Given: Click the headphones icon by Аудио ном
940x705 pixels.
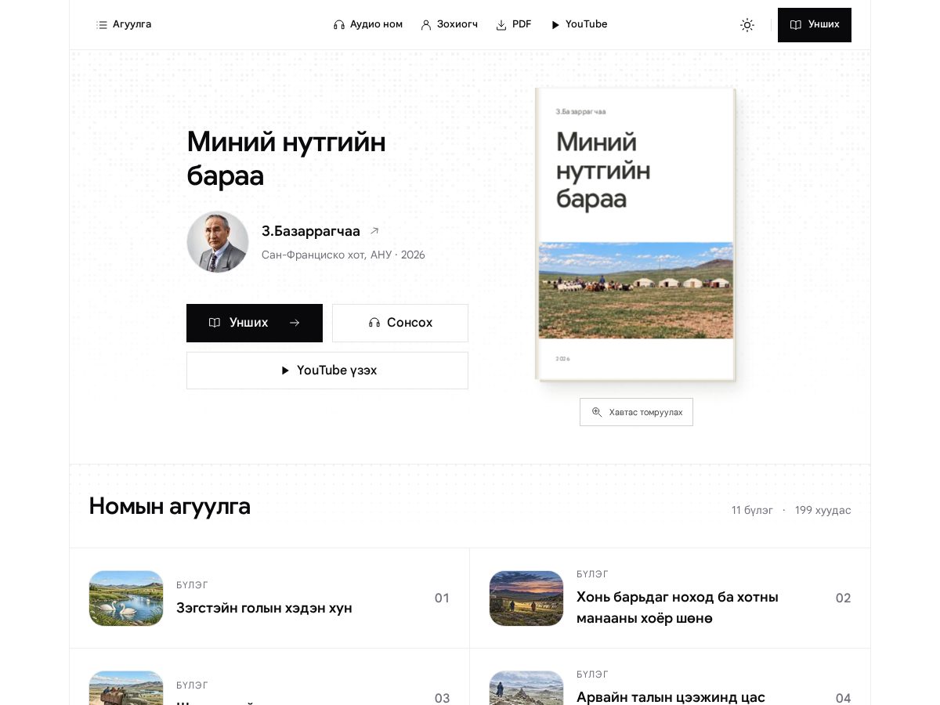Looking at the screenshot, I should click(x=339, y=25).
